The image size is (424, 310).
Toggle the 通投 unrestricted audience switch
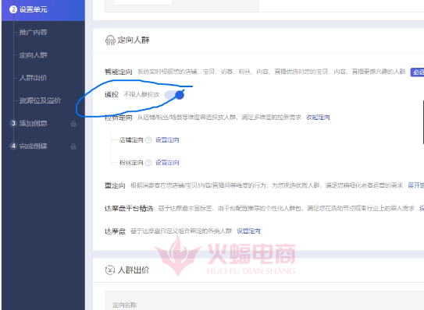point(174,95)
